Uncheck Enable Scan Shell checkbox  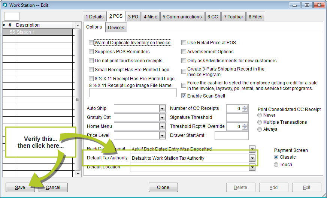click(x=184, y=96)
